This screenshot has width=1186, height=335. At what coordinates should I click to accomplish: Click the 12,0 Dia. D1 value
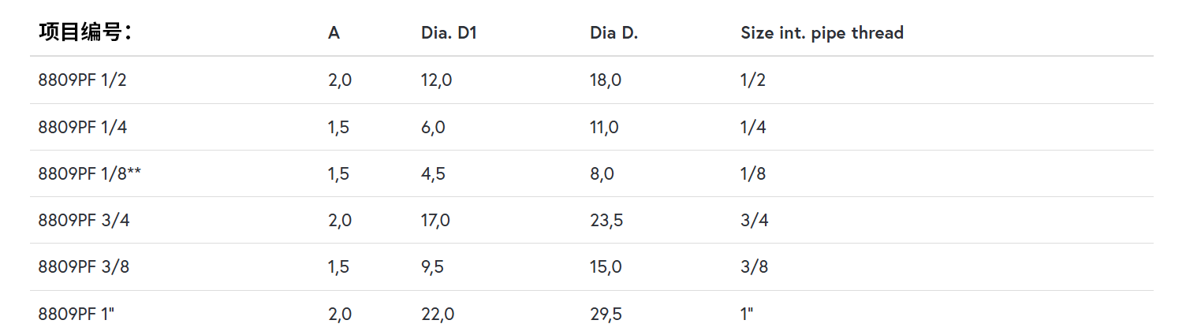point(437,80)
